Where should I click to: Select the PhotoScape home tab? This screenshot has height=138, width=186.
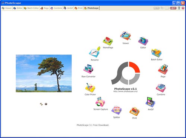pyautogui.click(x=91, y=8)
